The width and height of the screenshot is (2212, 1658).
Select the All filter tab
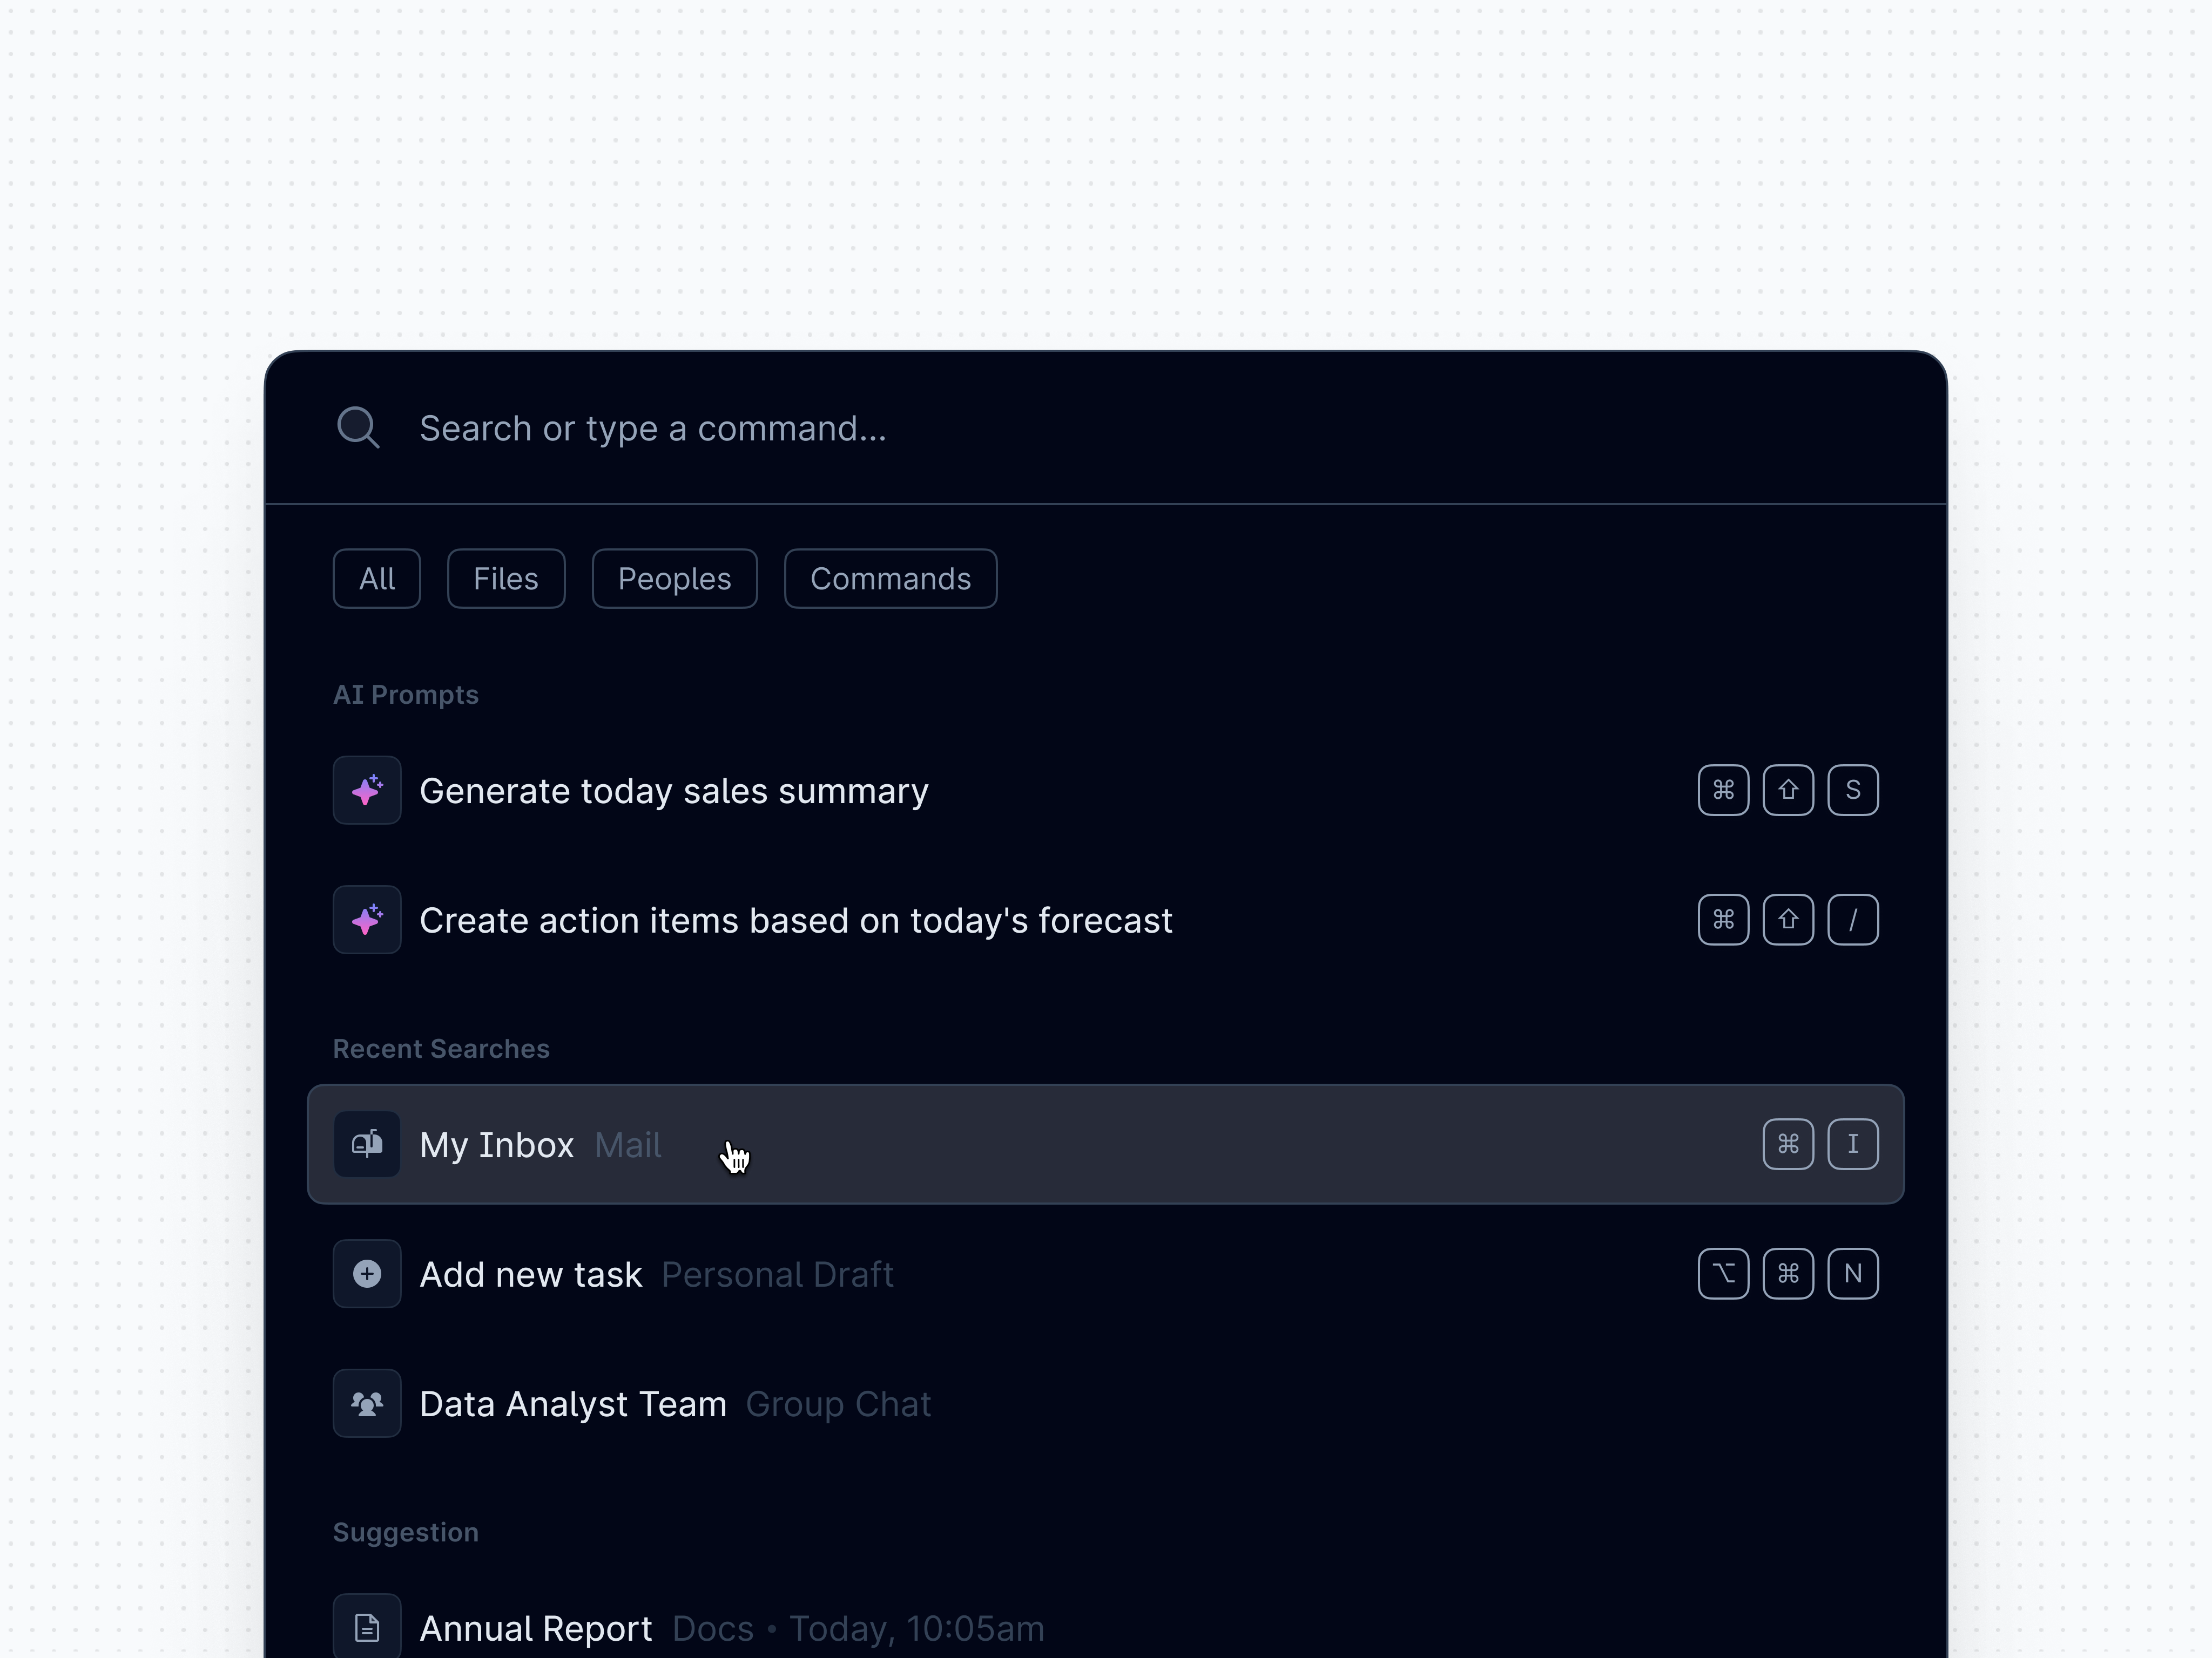point(377,579)
